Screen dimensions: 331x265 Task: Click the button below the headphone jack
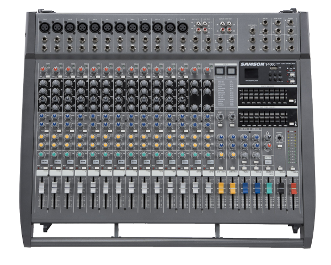pos(280,146)
